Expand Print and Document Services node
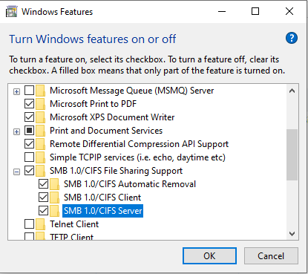This screenshot has width=308, height=274. click(x=16, y=132)
